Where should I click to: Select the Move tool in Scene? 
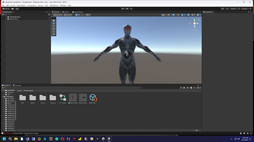click(54, 23)
